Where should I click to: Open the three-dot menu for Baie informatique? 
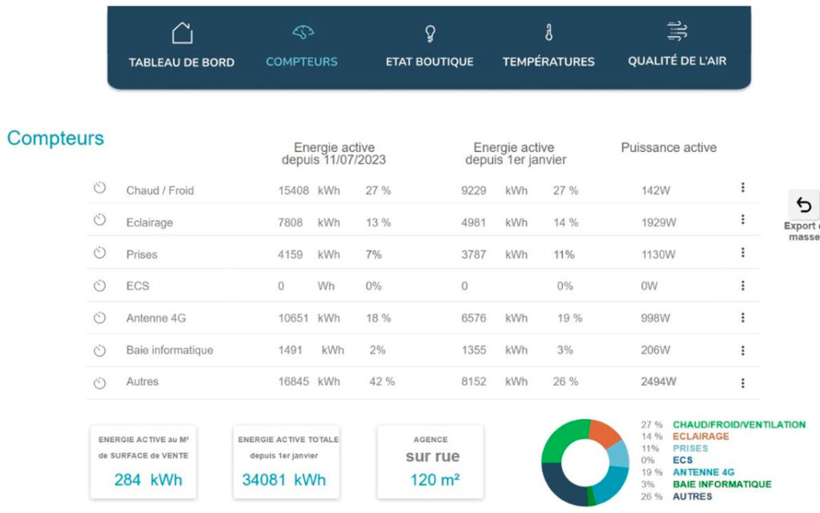point(742,351)
